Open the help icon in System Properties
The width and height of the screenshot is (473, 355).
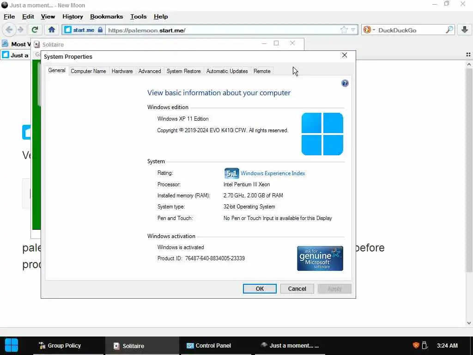pos(345,83)
